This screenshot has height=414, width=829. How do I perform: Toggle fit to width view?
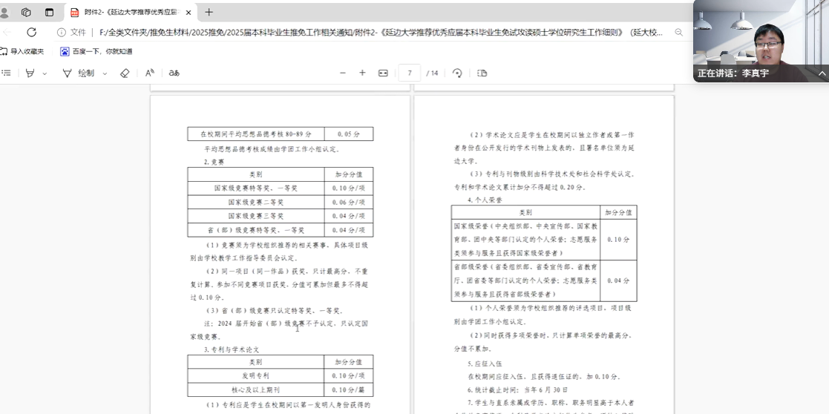[383, 73]
